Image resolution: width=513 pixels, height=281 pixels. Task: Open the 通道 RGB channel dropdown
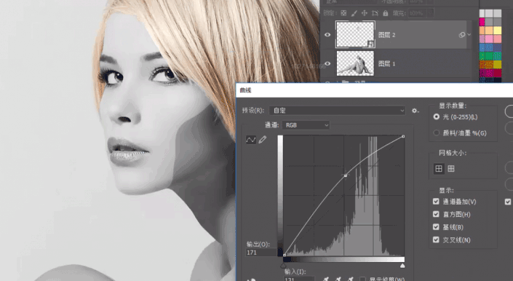coord(306,125)
